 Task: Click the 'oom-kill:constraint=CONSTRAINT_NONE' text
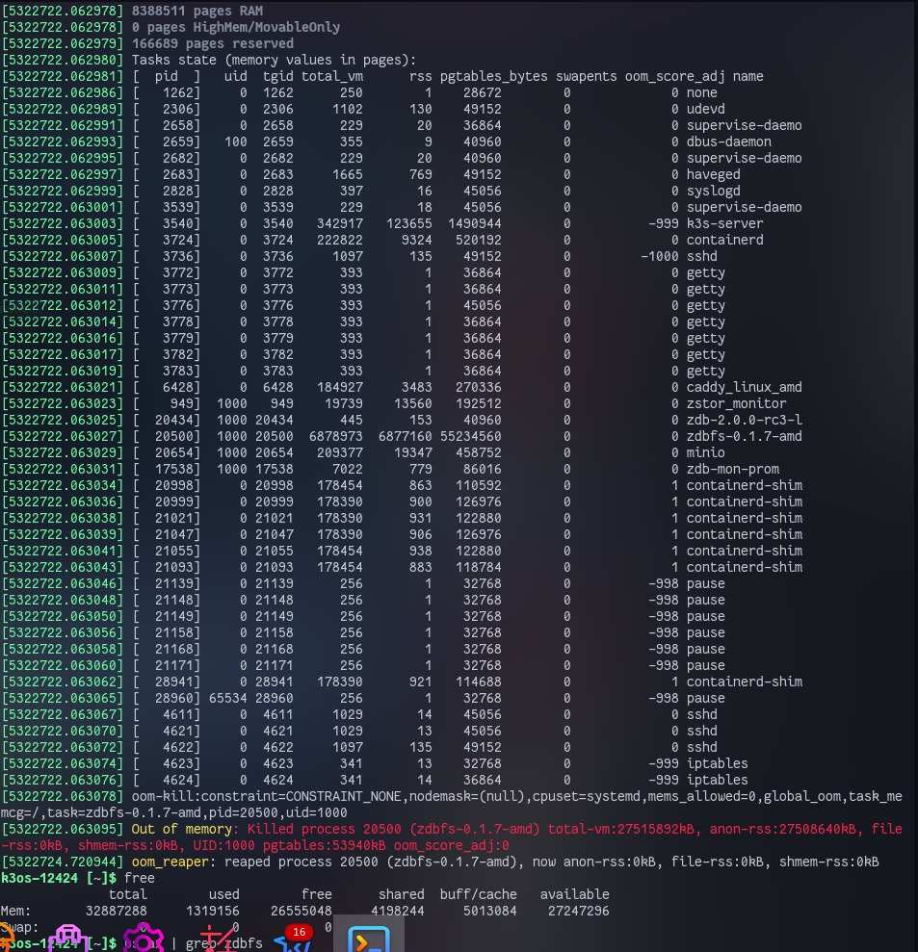click(266, 797)
